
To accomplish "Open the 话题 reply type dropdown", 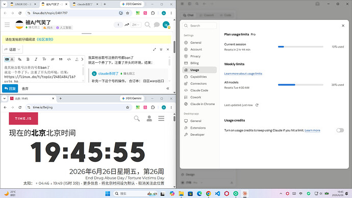I will coord(12,49).
